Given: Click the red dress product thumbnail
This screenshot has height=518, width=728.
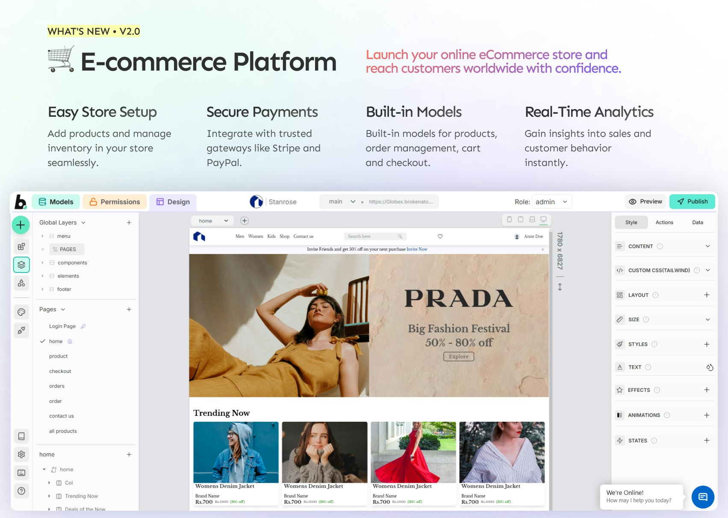Looking at the screenshot, I should pos(413,452).
